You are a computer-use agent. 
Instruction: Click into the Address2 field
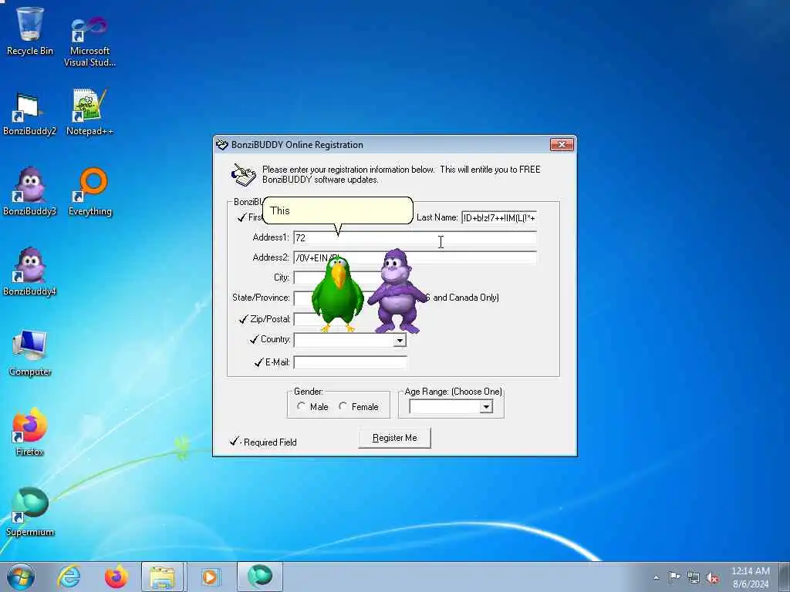pos(415,257)
